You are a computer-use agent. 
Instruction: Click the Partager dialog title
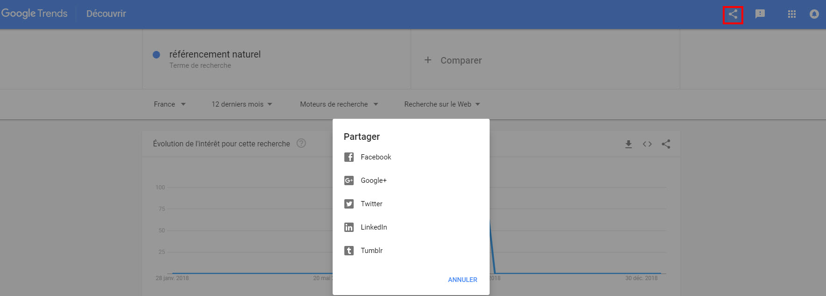(362, 137)
